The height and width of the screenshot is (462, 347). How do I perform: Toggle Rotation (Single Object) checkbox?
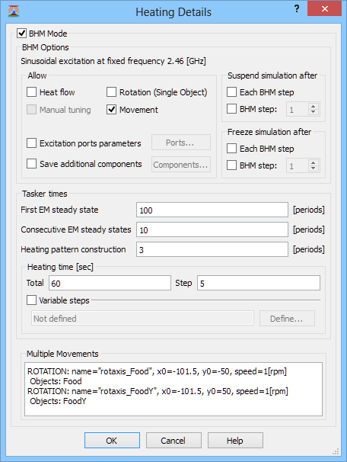point(111,92)
